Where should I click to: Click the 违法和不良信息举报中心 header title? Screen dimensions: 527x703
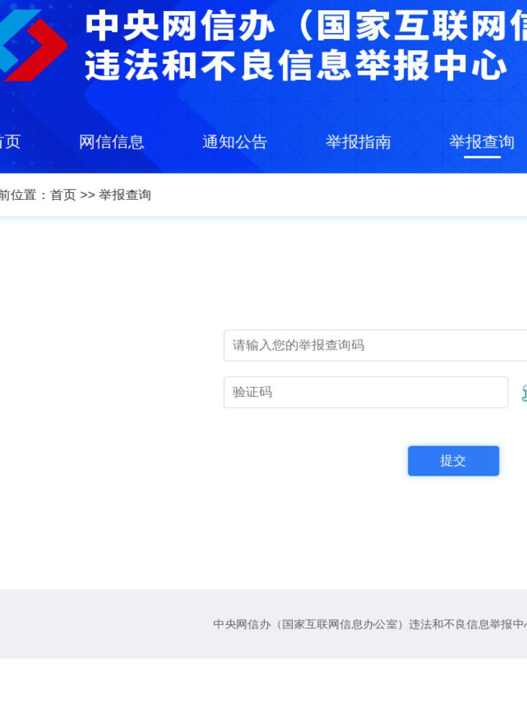[x=296, y=65]
